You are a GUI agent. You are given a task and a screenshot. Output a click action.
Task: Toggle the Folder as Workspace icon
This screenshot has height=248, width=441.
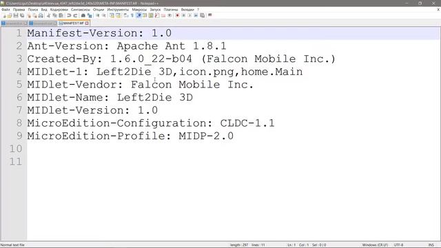pos(163,15)
